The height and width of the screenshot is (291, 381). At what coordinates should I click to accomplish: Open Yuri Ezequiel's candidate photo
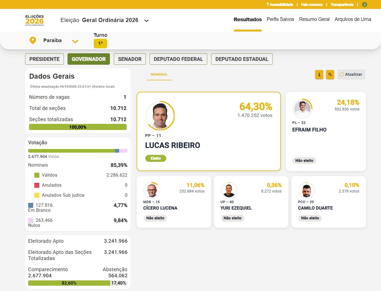coord(229,191)
